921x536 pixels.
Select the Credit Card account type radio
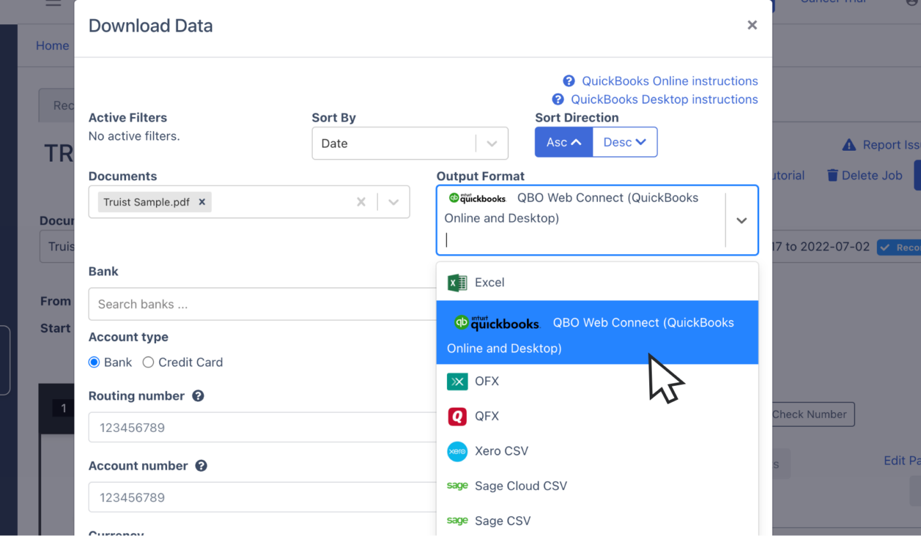(148, 362)
